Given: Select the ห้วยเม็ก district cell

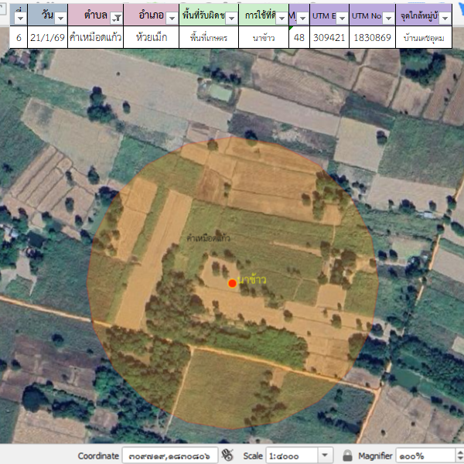Looking at the screenshot, I should click(151, 37).
